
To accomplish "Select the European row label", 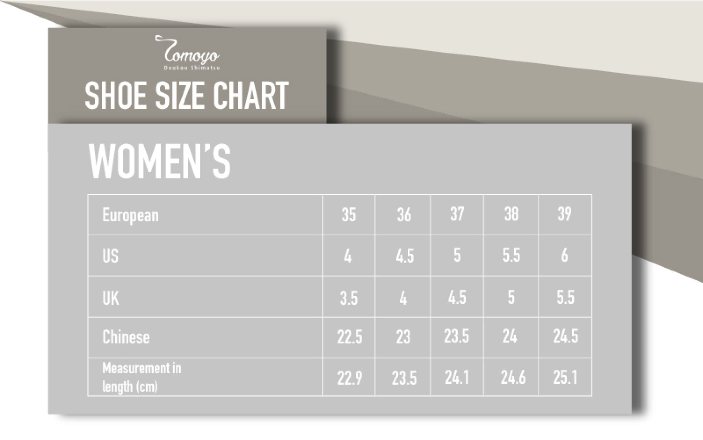I will coord(130,215).
